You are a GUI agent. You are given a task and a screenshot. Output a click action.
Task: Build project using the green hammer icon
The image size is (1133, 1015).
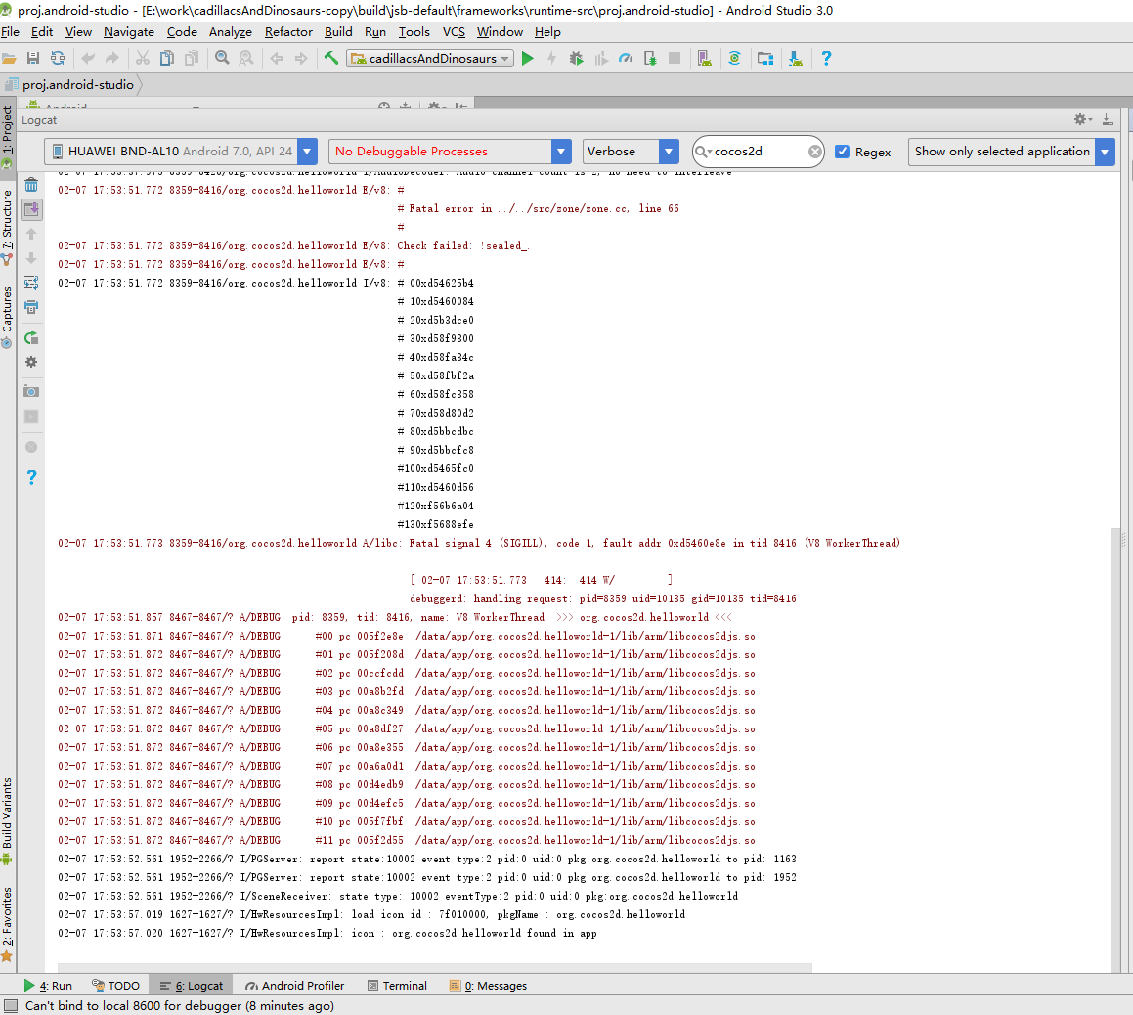coord(331,59)
